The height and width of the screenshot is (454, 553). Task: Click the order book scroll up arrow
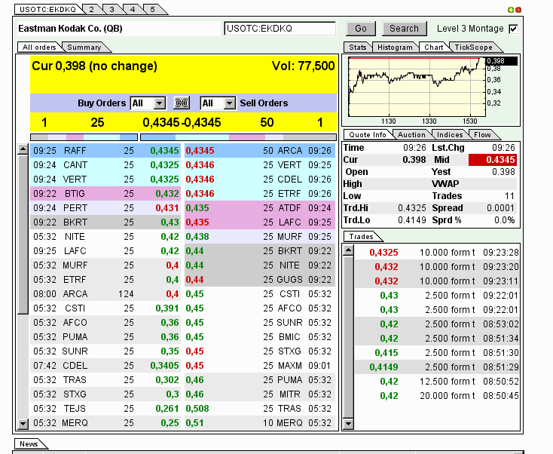click(23, 149)
